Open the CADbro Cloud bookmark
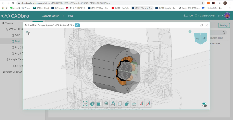The height and width of the screenshot is (120, 233). click(x=41, y=8)
